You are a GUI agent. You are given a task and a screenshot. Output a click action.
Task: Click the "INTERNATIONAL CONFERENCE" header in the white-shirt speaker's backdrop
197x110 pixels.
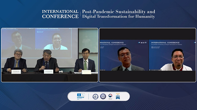(x=165, y=43)
